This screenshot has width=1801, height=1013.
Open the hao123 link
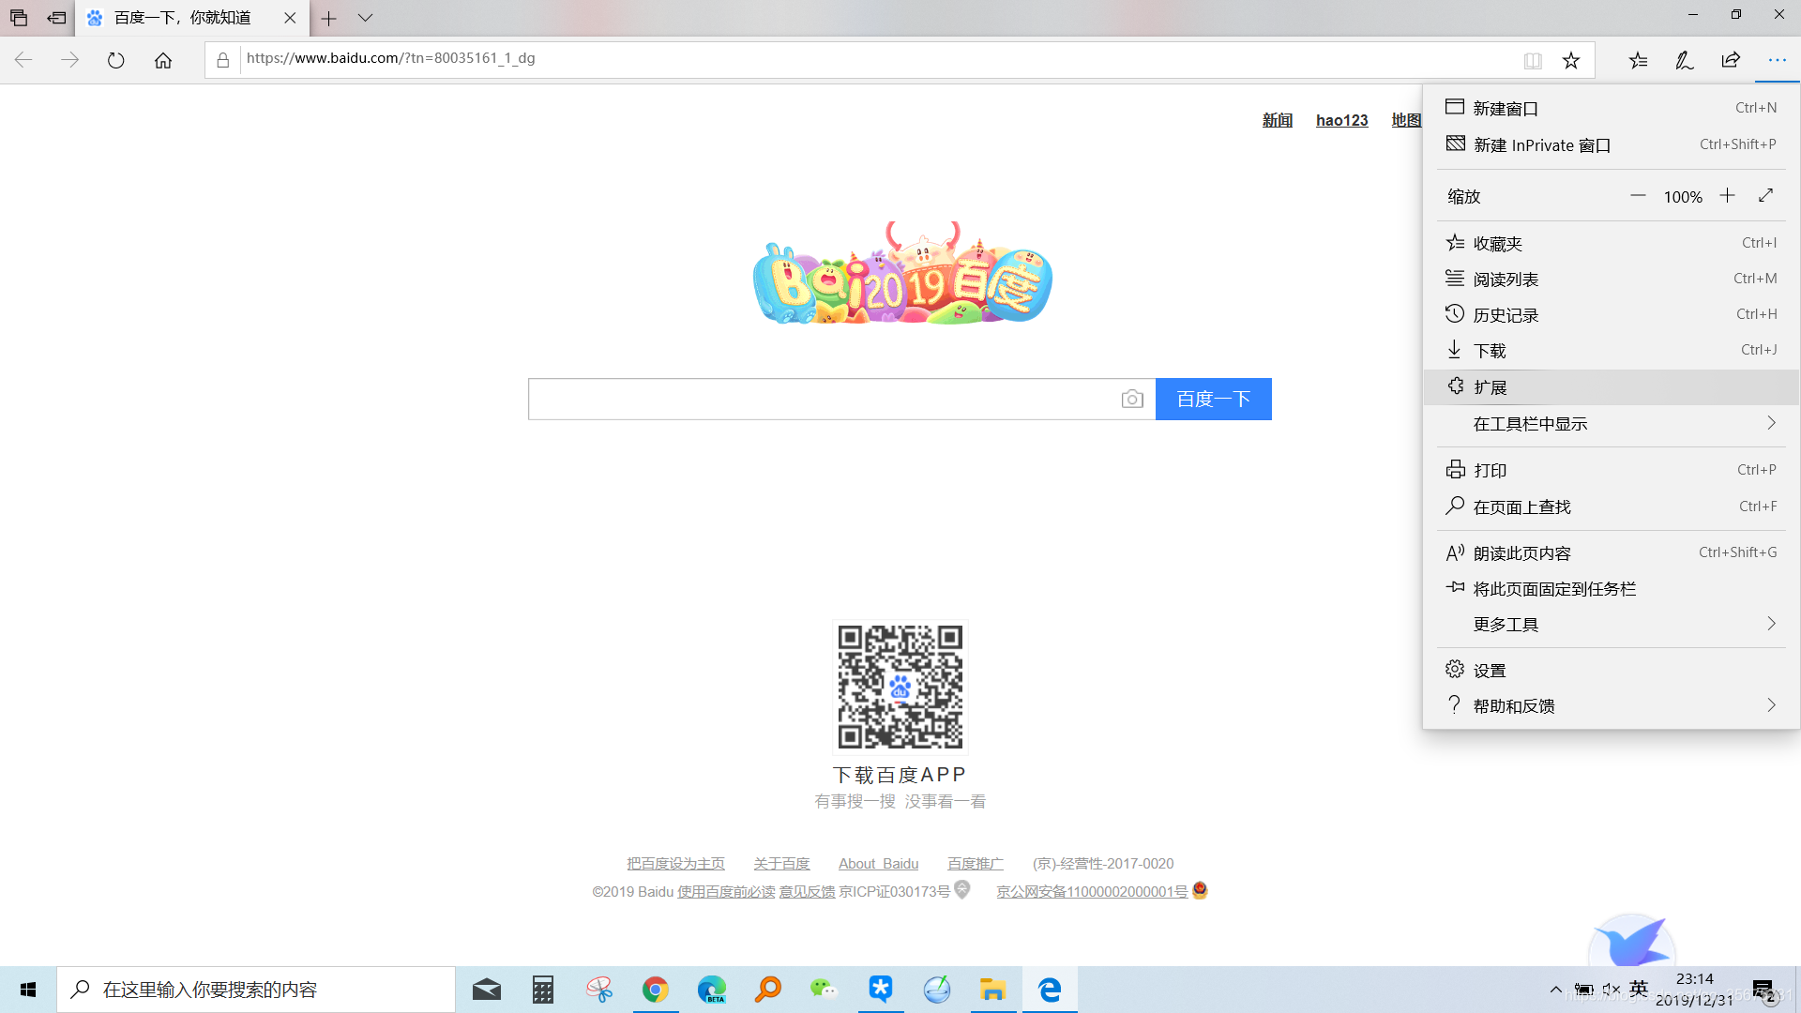[x=1341, y=120]
